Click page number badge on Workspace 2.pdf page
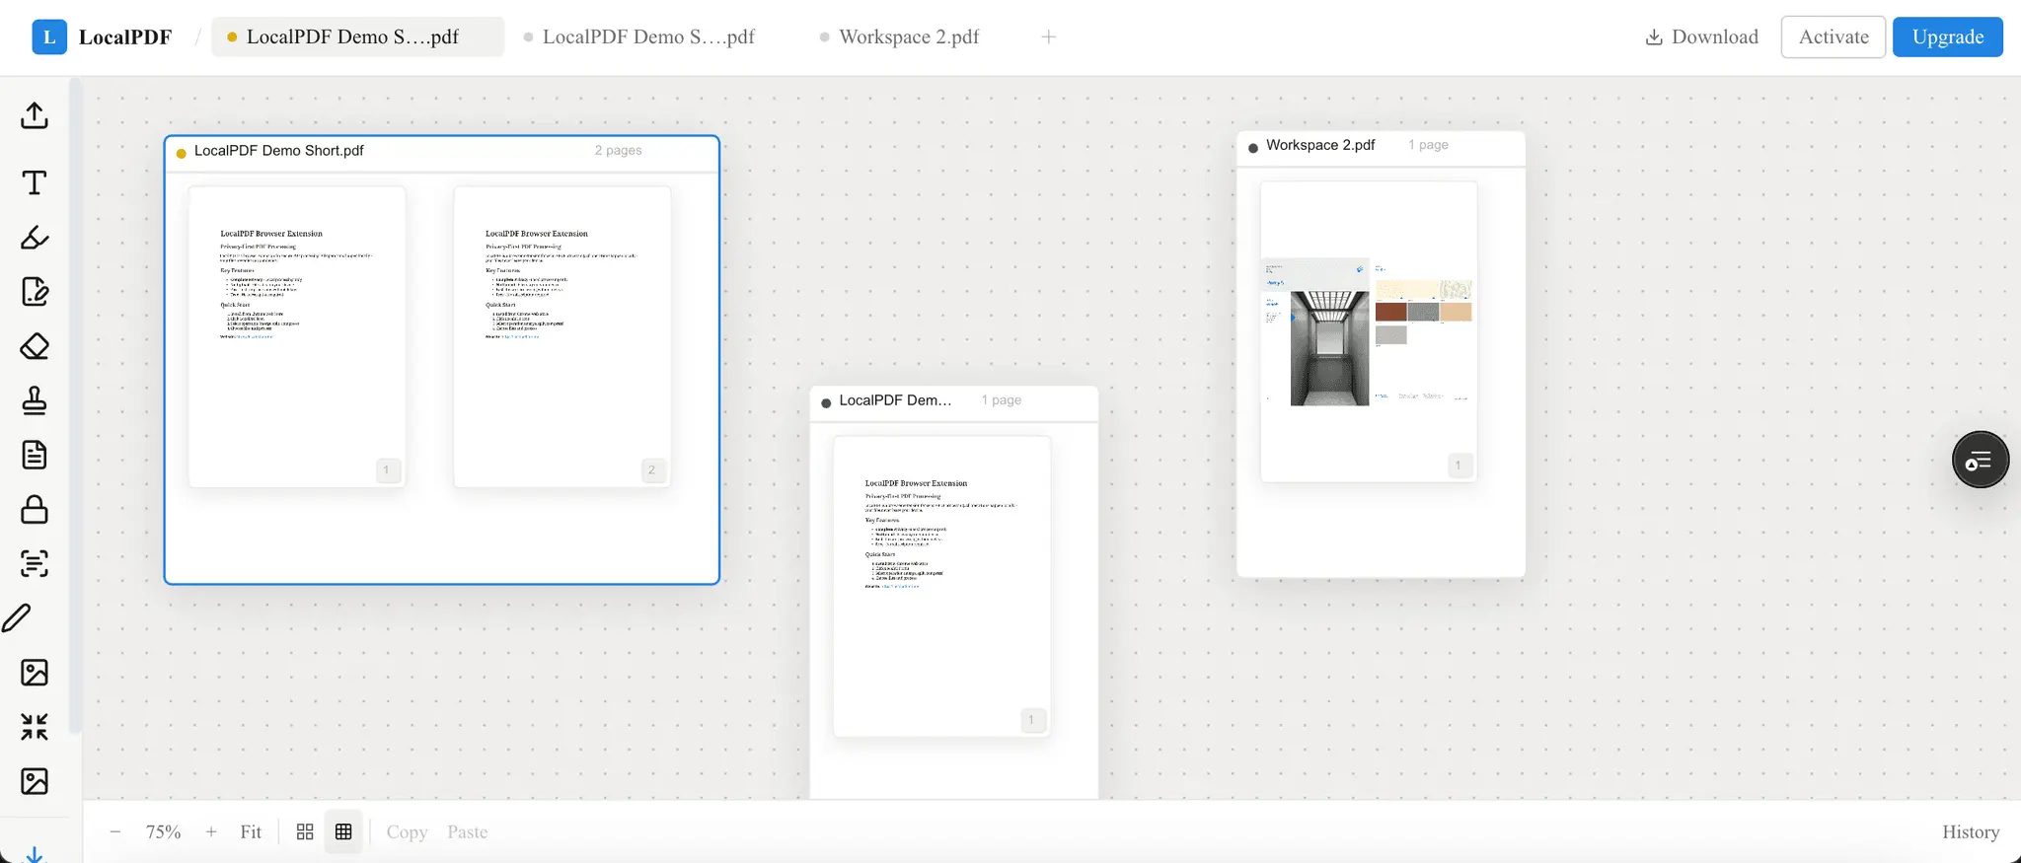The width and height of the screenshot is (2021, 863). pyautogui.click(x=1459, y=465)
